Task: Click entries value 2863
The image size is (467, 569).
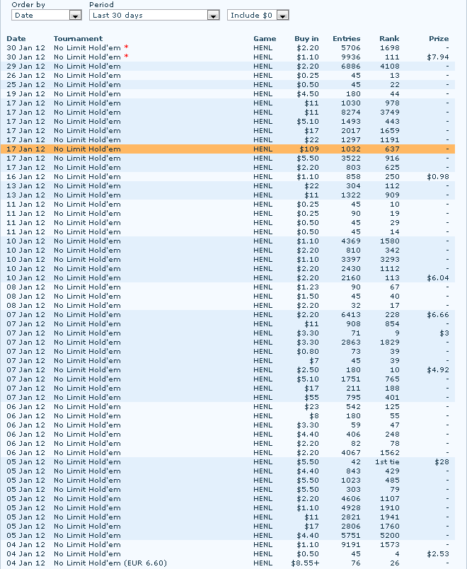Action: click(x=350, y=343)
